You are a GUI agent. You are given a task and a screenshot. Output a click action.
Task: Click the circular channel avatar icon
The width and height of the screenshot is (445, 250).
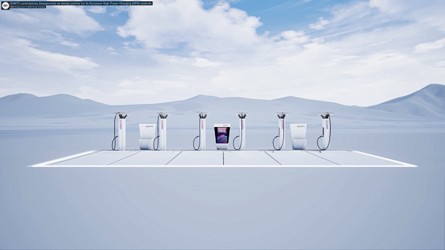point(5,5)
